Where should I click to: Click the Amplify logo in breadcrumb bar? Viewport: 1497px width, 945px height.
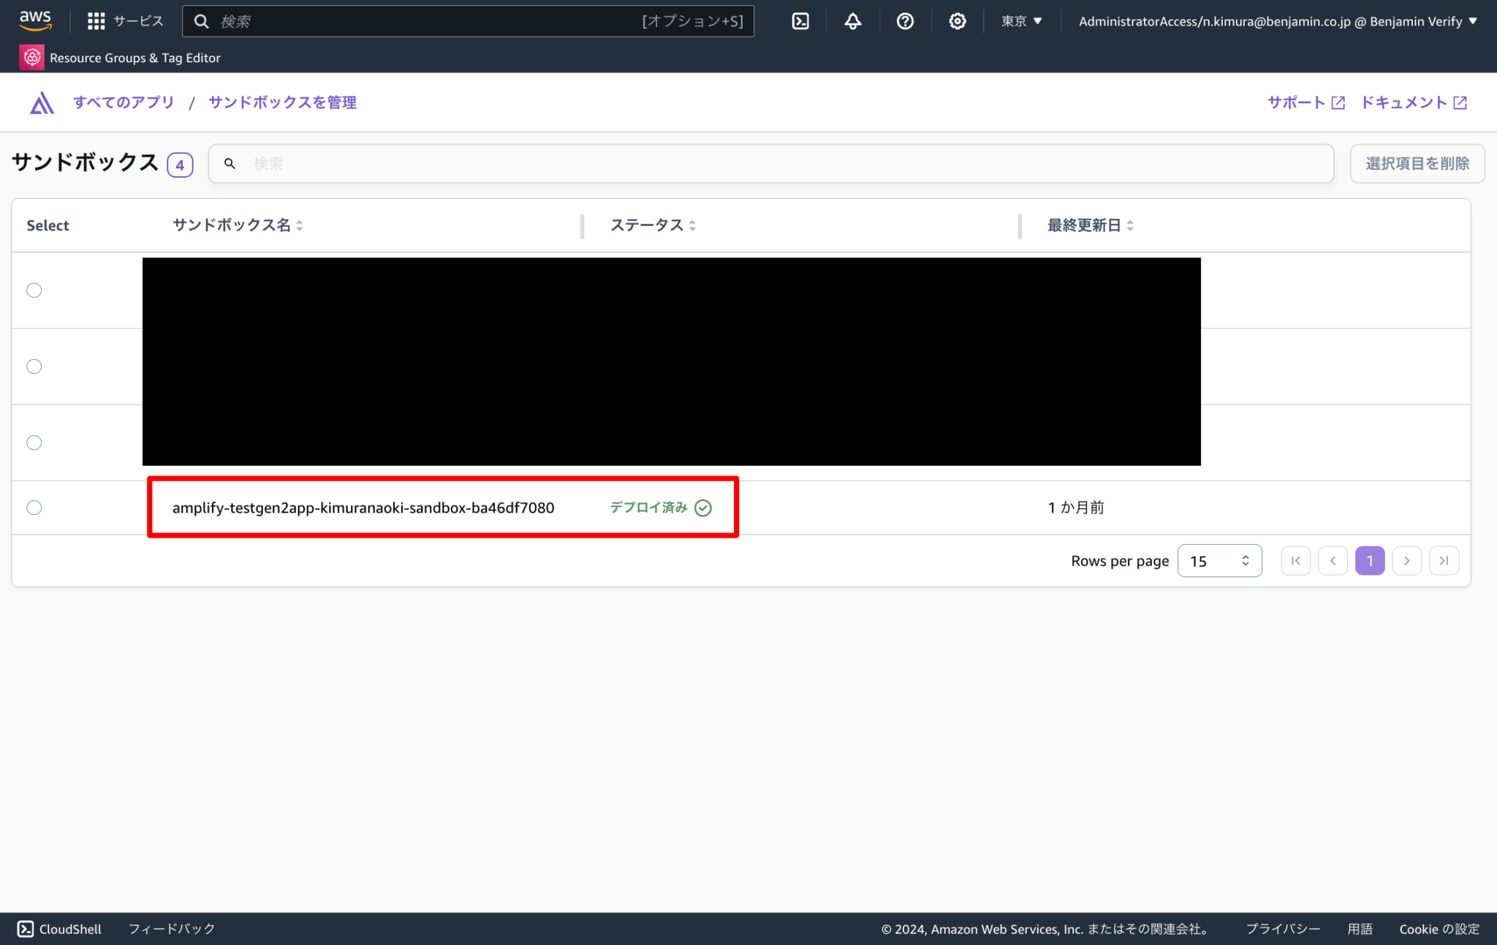[42, 102]
